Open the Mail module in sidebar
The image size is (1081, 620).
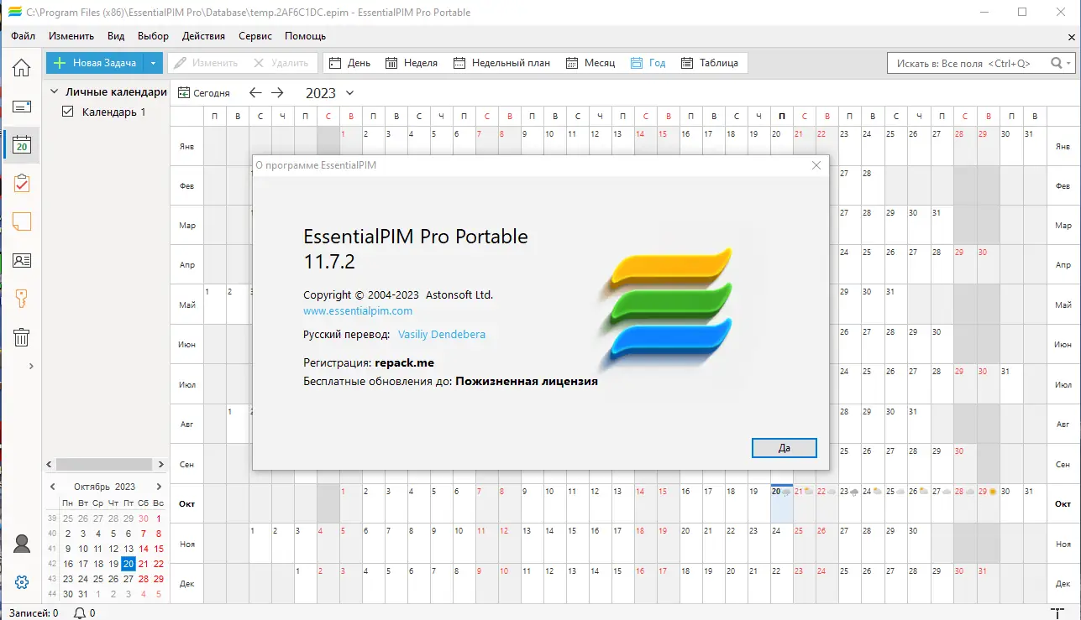pos(22,107)
